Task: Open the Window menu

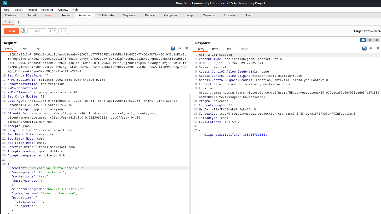Action: coord(63,10)
